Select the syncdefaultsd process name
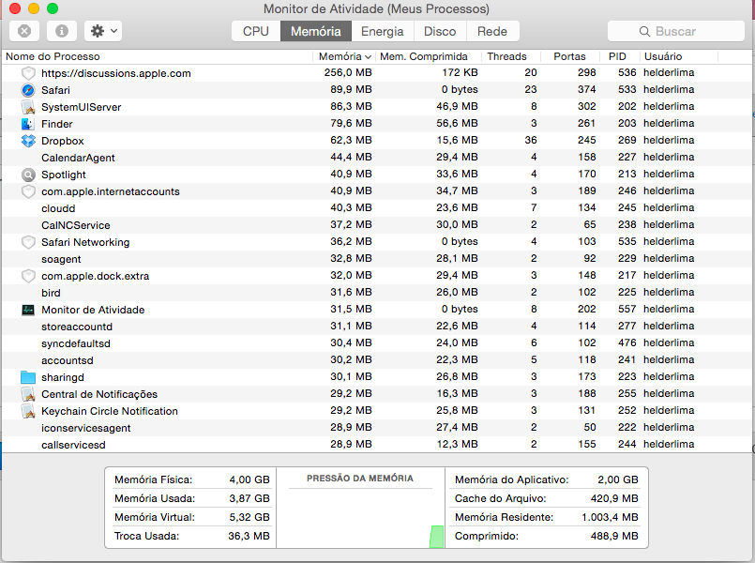This screenshot has height=563, width=755. point(76,343)
